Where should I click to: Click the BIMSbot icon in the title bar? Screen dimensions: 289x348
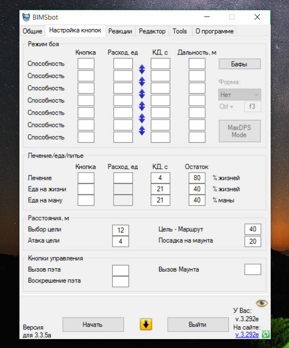(27, 17)
